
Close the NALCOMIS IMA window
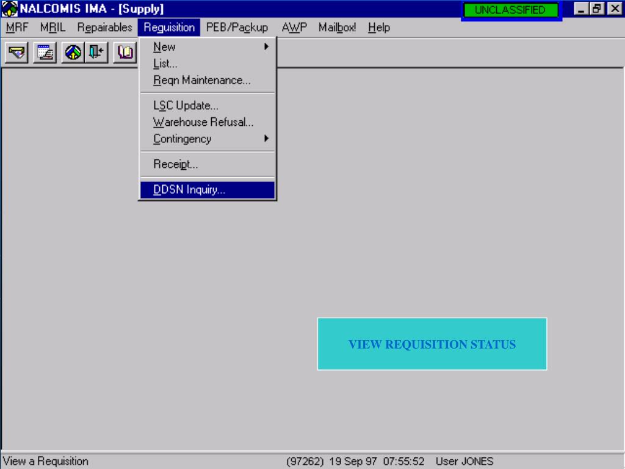click(x=615, y=9)
